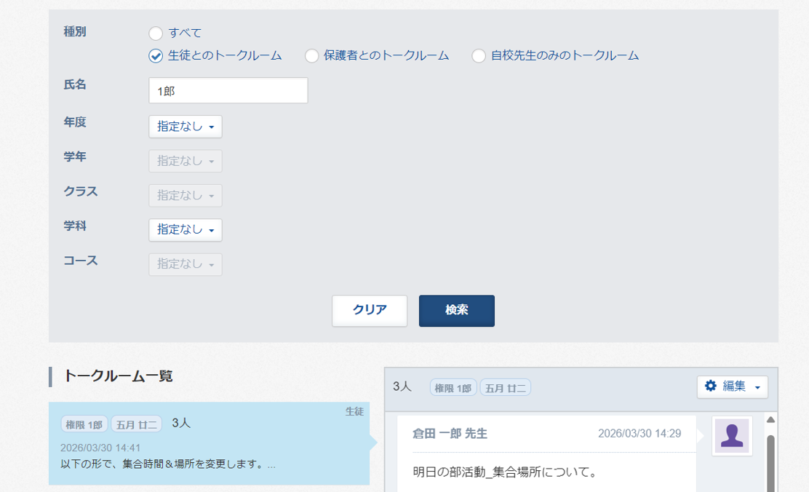Click the クリア button
Screen dimensions: 809x492
click(x=370, y=310)
